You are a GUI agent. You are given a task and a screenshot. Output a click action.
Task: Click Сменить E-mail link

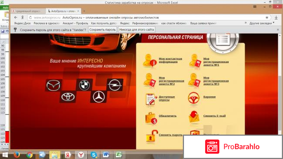click(x=214, y=116)
